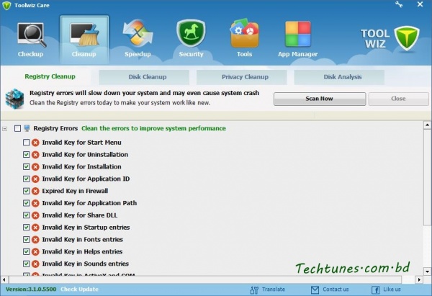The width and height of the screenshot is (432, 296).
Task: Uncheck Invalid Key for Installation
Action: (x=26, y=167)
